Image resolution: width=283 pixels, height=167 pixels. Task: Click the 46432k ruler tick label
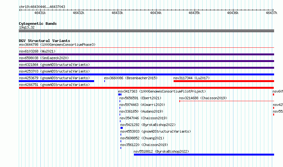pyautogui.click(x=79, y=13)
